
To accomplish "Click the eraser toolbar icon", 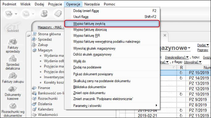I will pyautogui.click(x=58, y=14).
